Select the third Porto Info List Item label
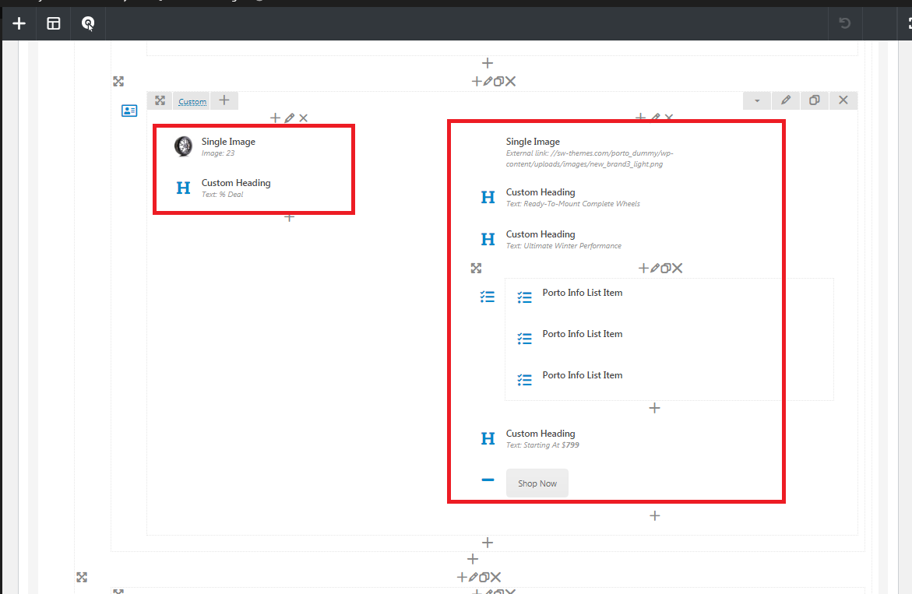 pyautogui.click(x=583, y=375)
